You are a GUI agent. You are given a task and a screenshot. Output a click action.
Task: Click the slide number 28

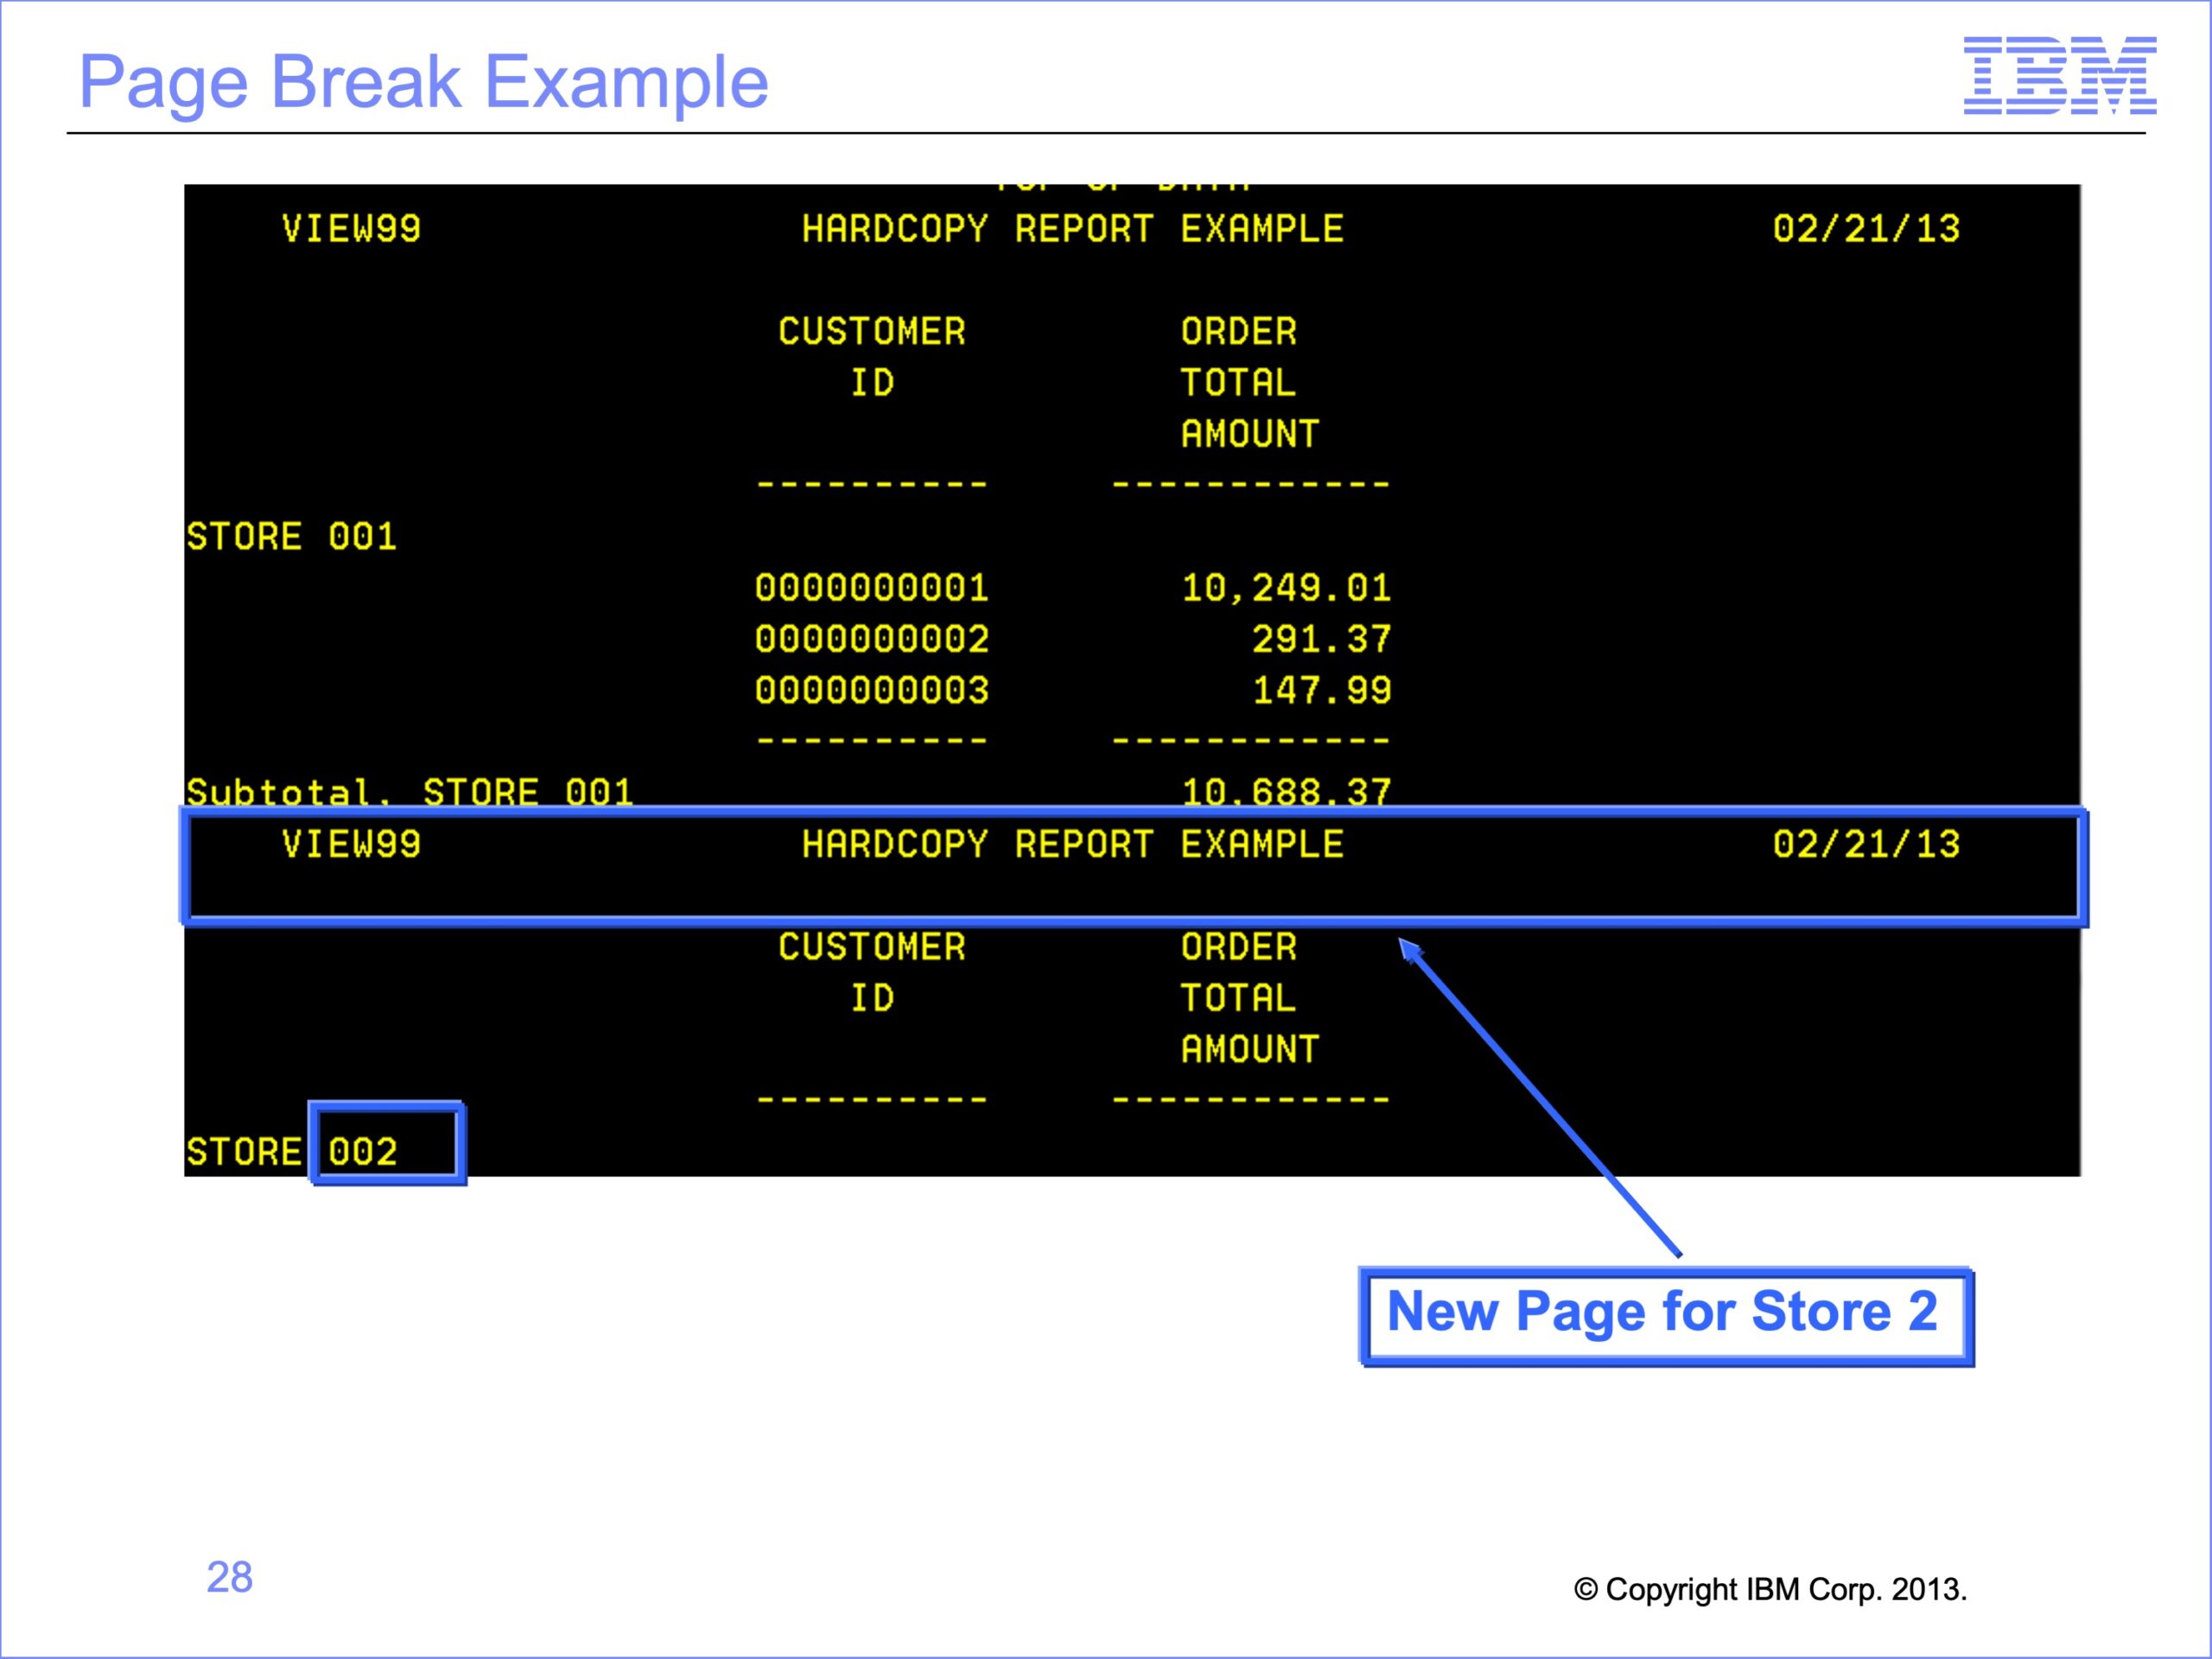click(x=229, y=1577)
